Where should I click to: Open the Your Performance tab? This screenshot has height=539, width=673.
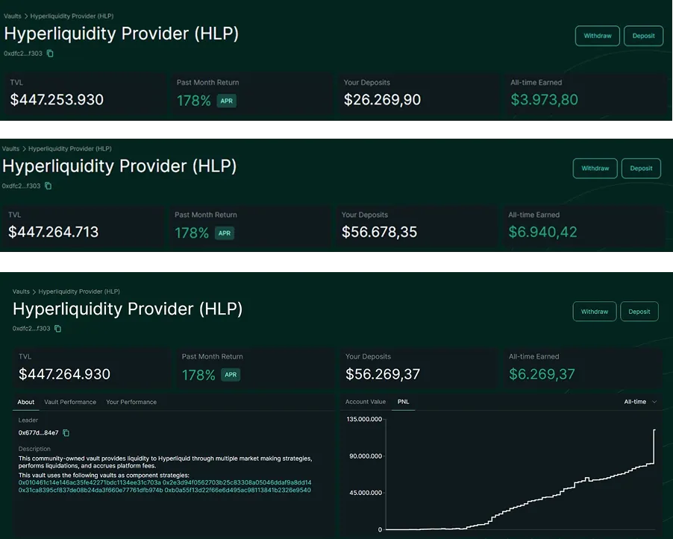point(131,402)
